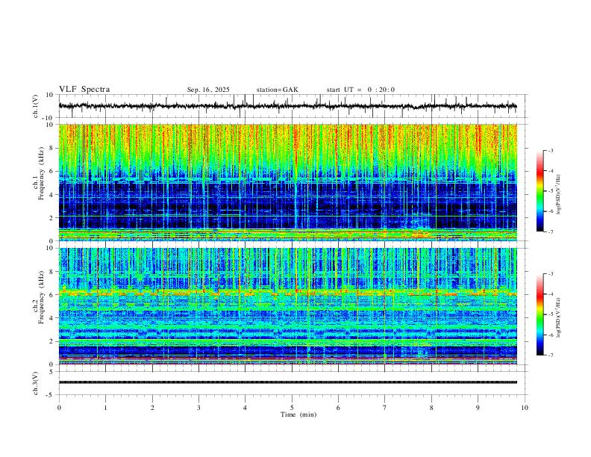Click the ch.3 black waveform band
This screenshot has height=457, width=591.
coord(287,382)
